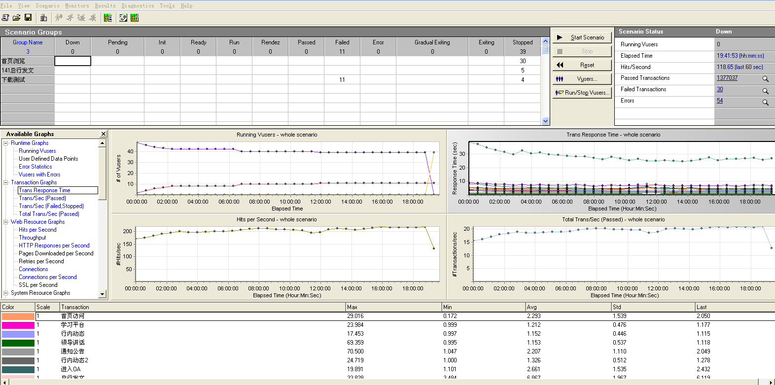
Task: Select User Defined Data Points graph
Action: [x=48, y=159]
